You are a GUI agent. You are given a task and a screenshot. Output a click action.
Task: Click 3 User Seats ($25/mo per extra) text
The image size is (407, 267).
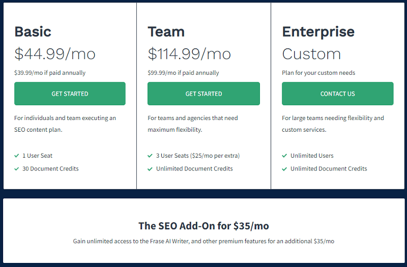pyautogui.click(x=198, y=156)
